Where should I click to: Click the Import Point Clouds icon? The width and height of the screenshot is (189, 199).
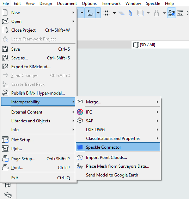[80, 158]
